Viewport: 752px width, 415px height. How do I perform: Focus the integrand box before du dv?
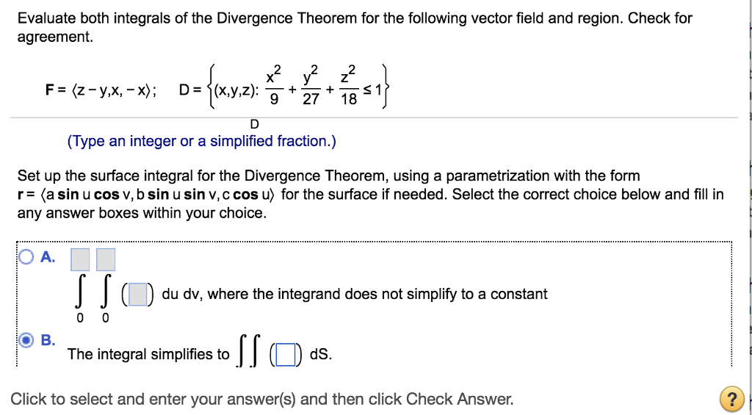(x=137, y=294)
